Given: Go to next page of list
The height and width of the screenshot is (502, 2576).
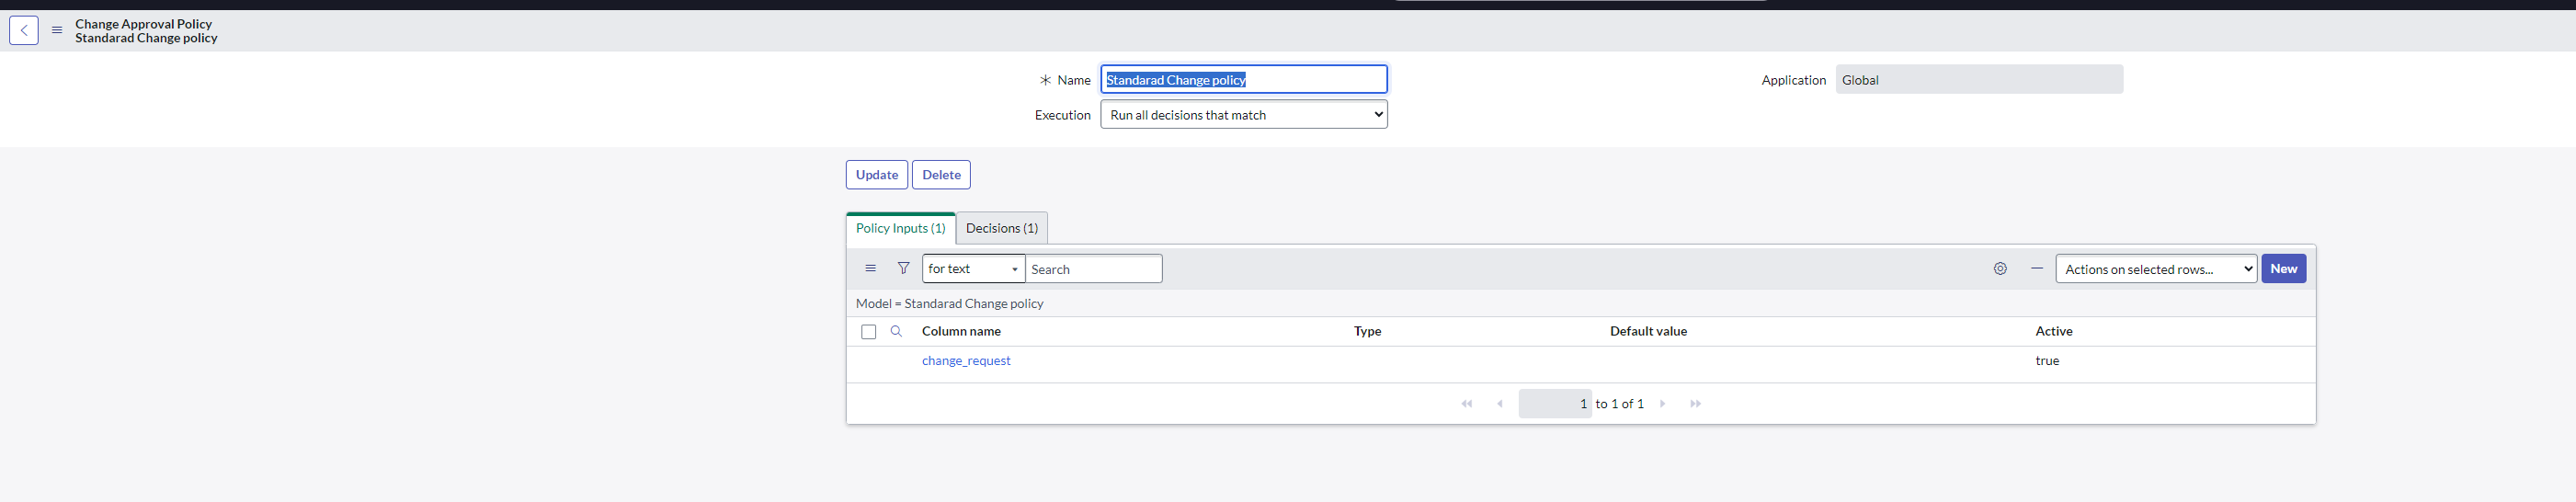Looking at the screenshot, I should point(1663,404).
